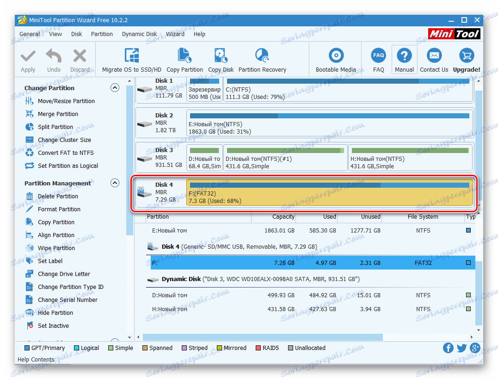The width and height of the screenshot is (498, 380).
Task: Click the Contact Us envelope
Action: point(434,55)
